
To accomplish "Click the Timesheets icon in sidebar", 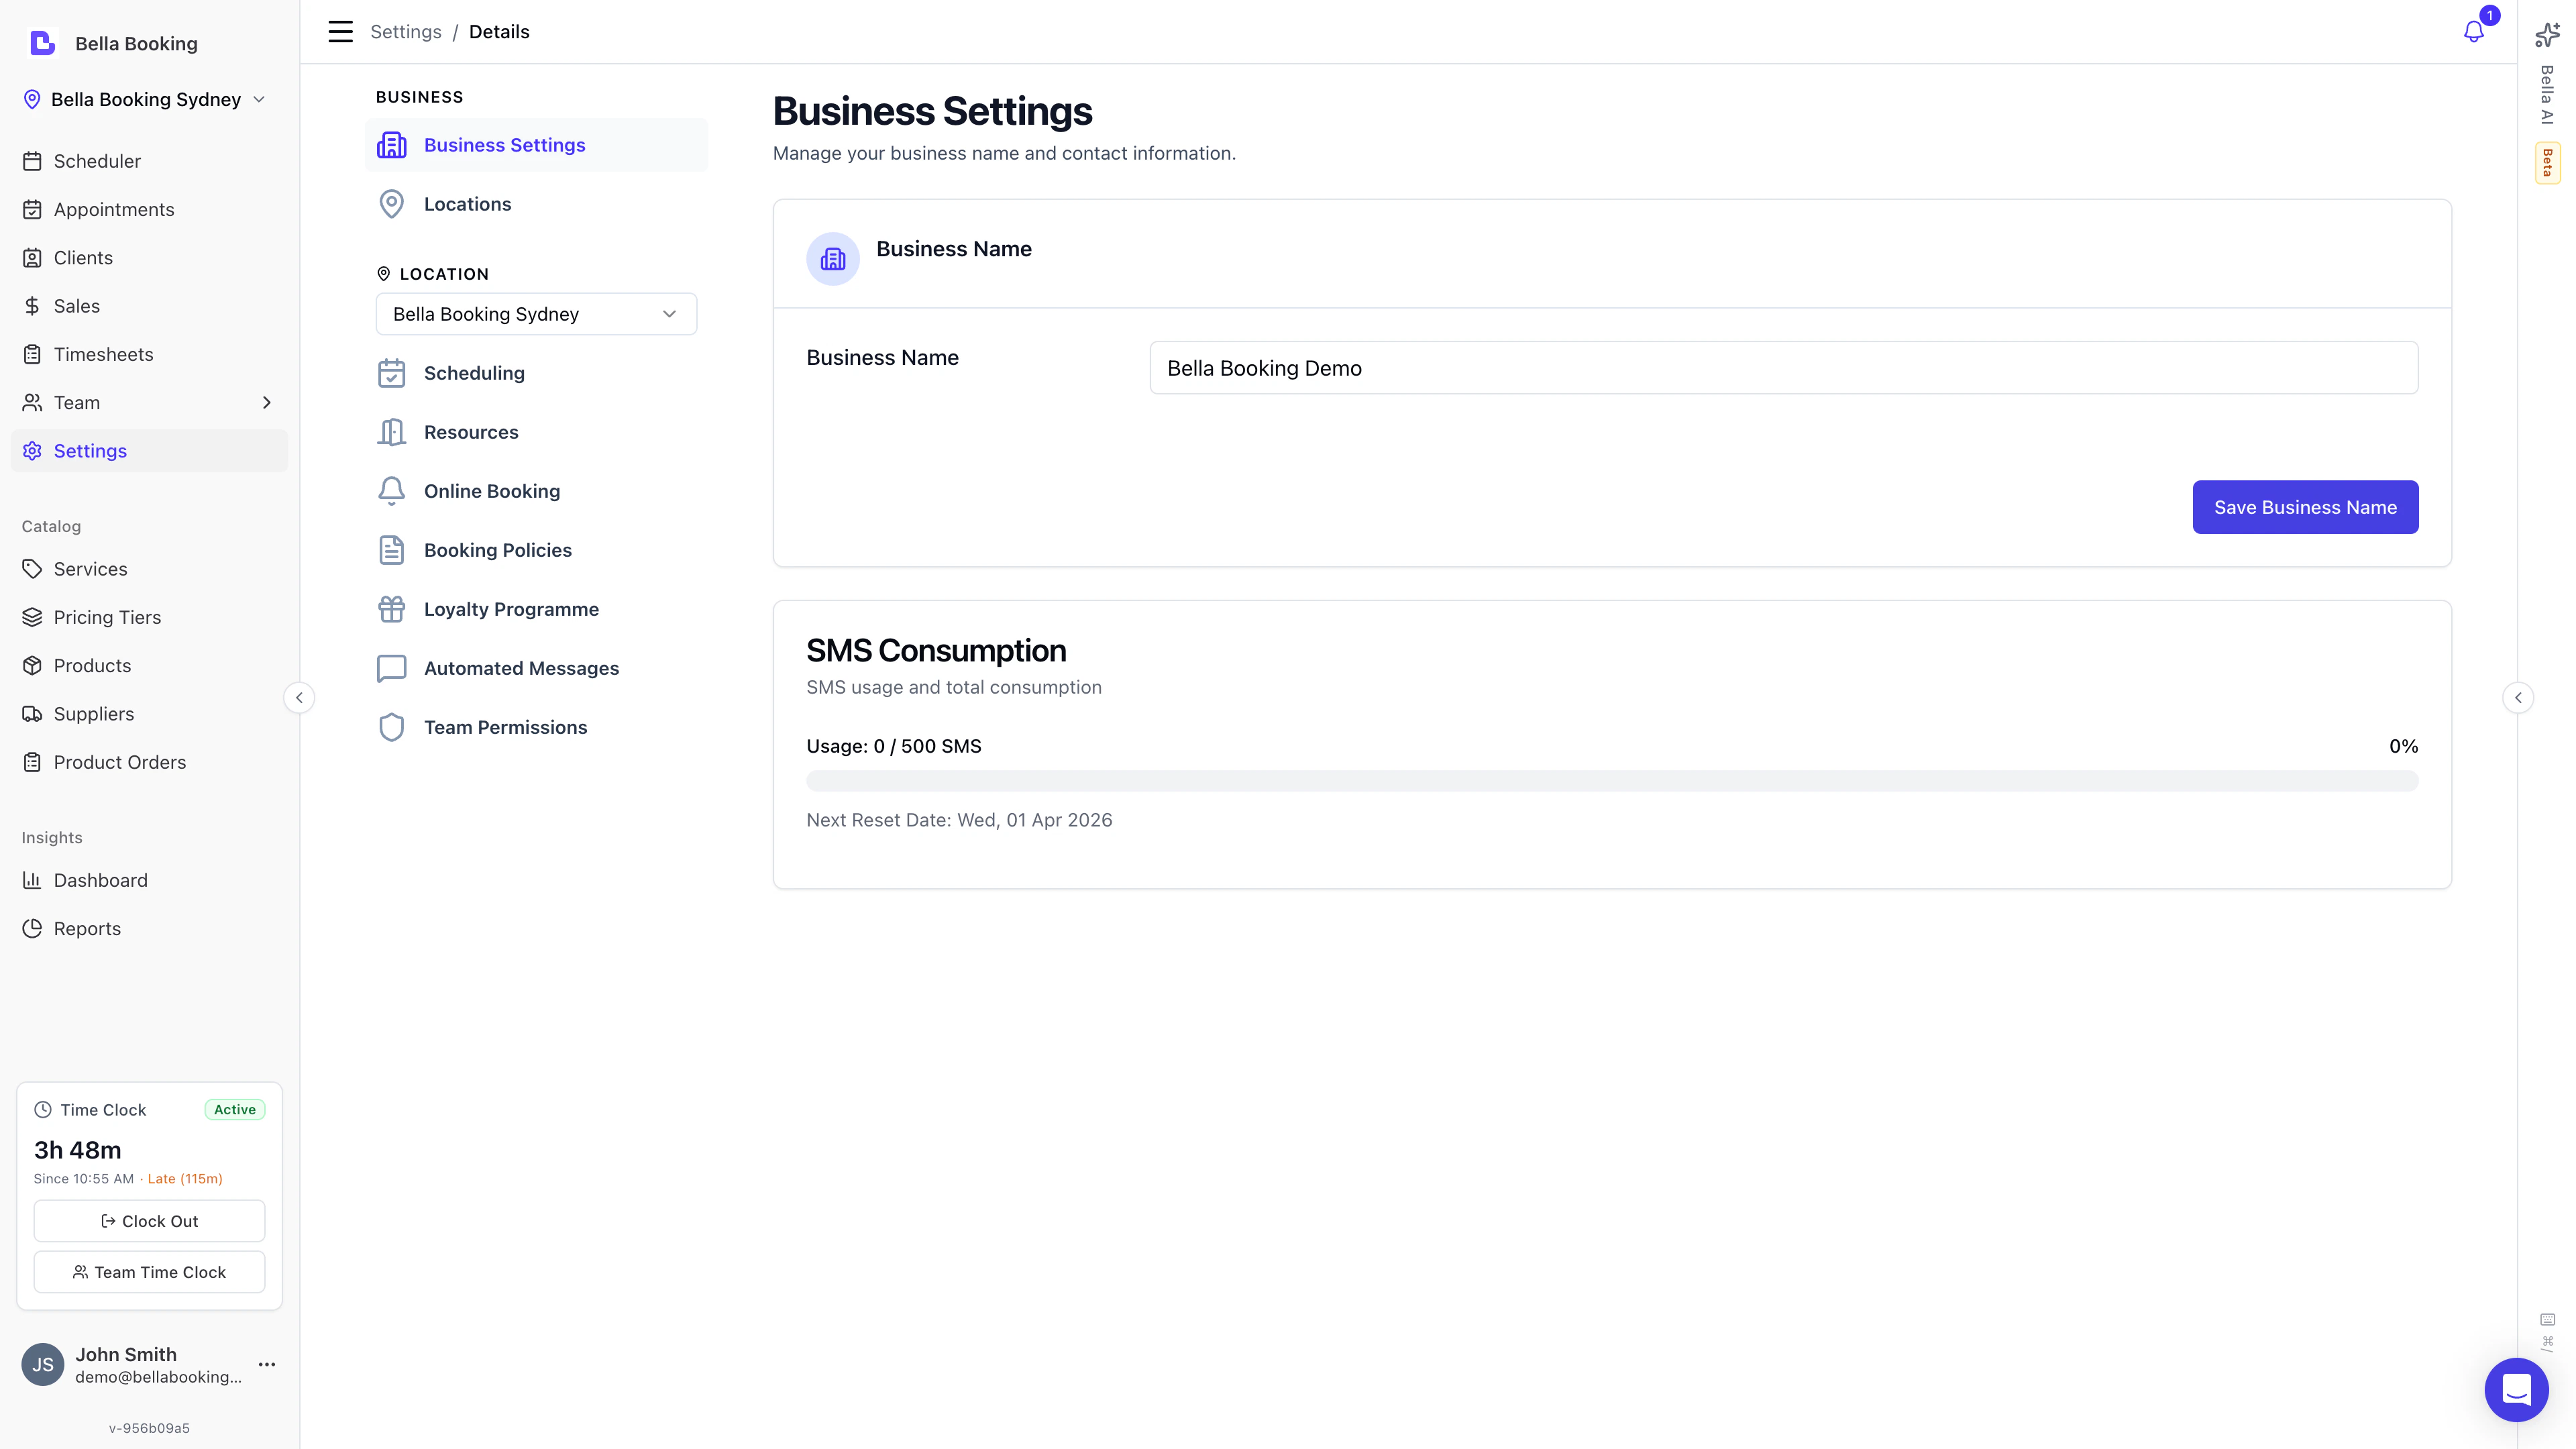I will [x=32, y=353].
